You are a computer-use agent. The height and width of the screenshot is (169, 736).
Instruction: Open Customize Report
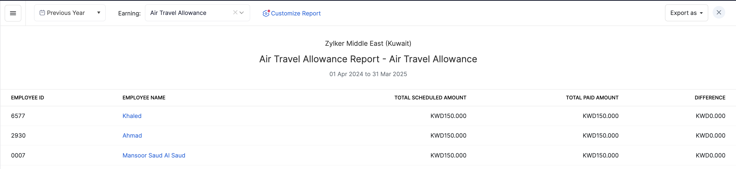pos(296,13)
